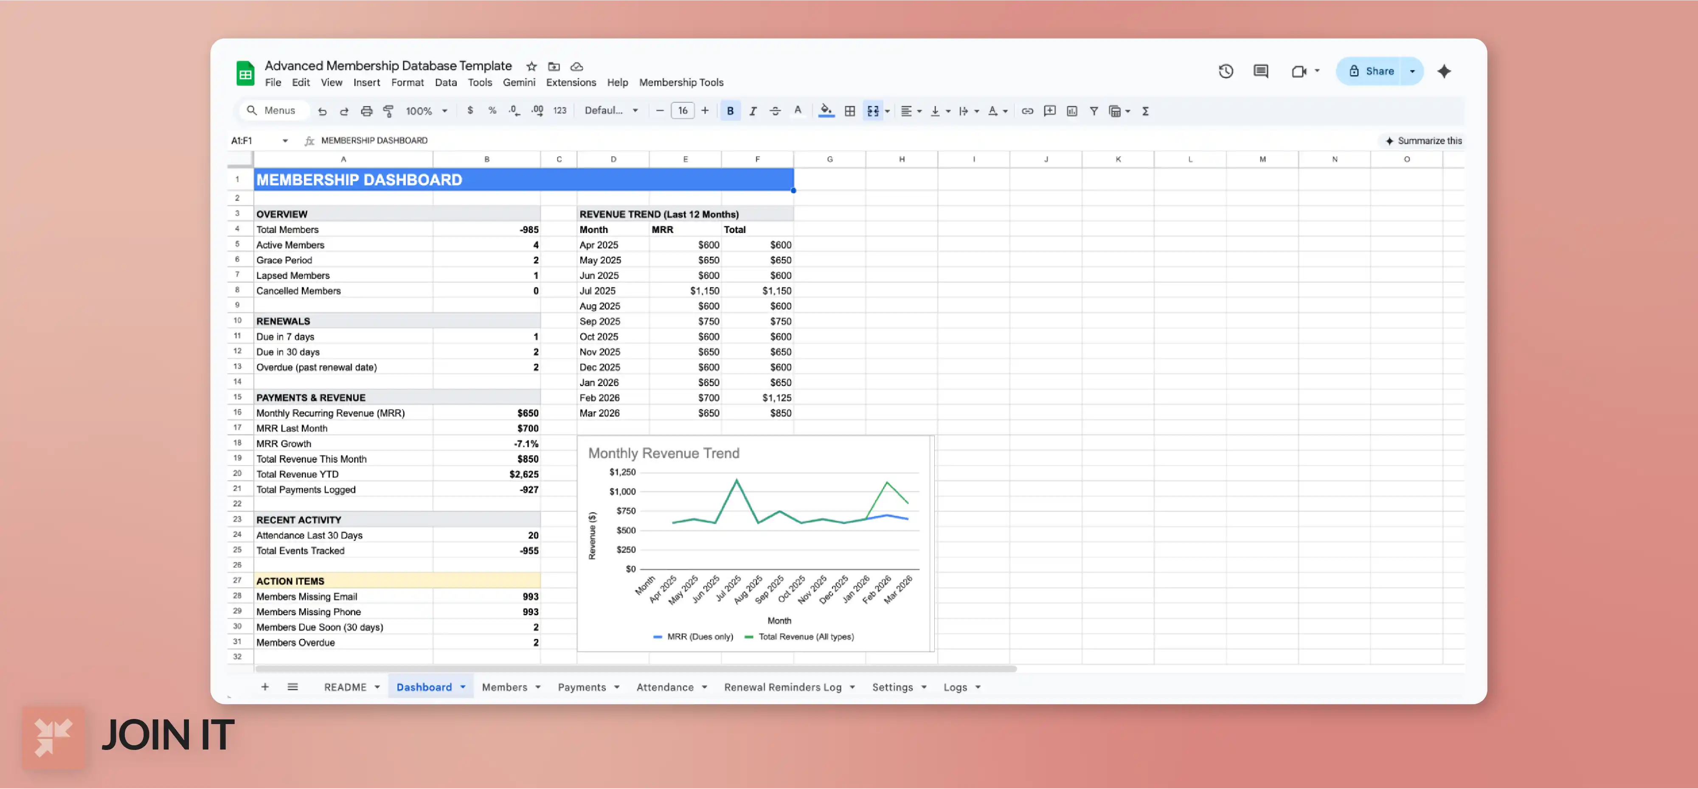Click the functions (sigma) icon

[x=1146, y=111]
